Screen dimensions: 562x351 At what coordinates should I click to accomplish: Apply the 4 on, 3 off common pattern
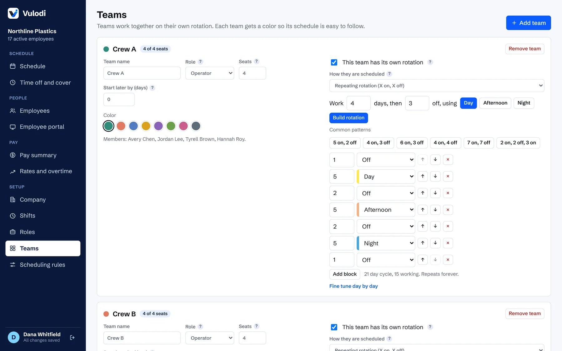(x=378, y=143)
